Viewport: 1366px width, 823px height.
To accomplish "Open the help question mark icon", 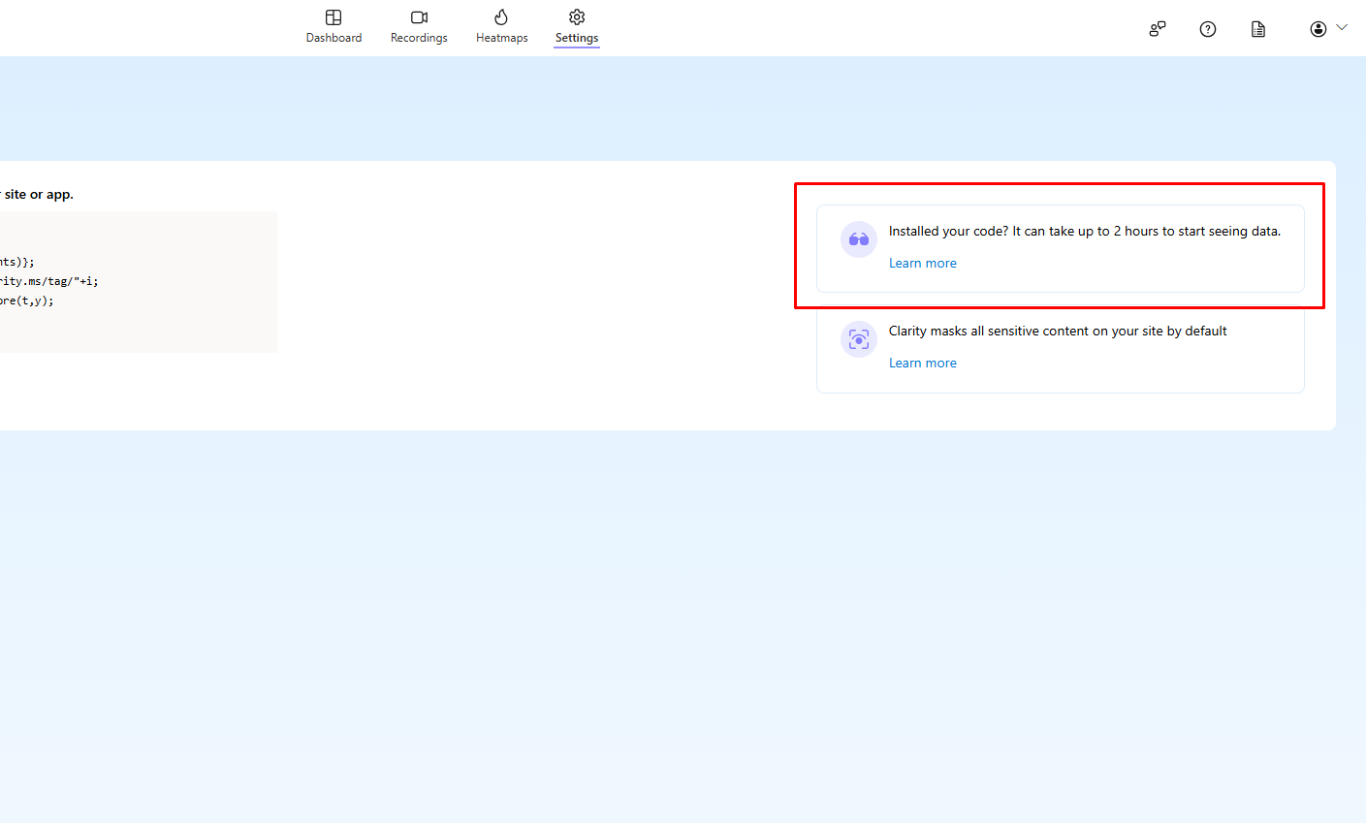I will pos(1208,29).
